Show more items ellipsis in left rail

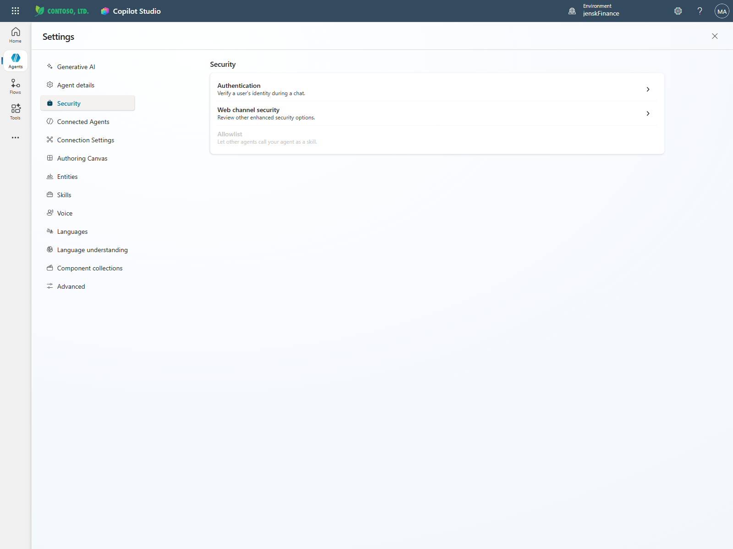tap(15, 138)
